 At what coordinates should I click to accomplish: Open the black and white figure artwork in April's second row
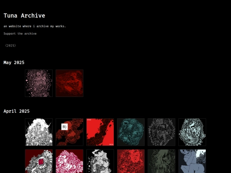pyautogui.click(x=100, y=161)
